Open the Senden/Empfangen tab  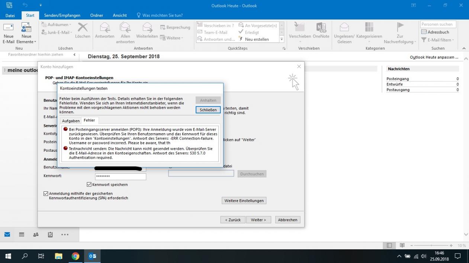[x=62, y=15]
